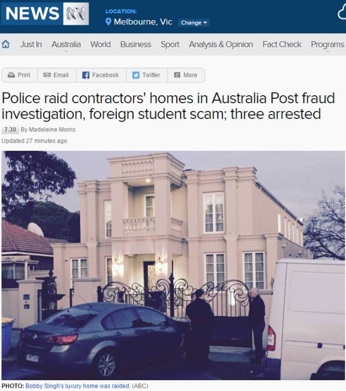The width and height of the screenshot is (346, 391).
Task: Click the weather cloud icon
Action: (x=342, y=12)
